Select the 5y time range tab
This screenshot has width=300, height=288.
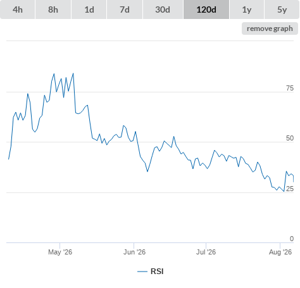[x=282, y=9]
